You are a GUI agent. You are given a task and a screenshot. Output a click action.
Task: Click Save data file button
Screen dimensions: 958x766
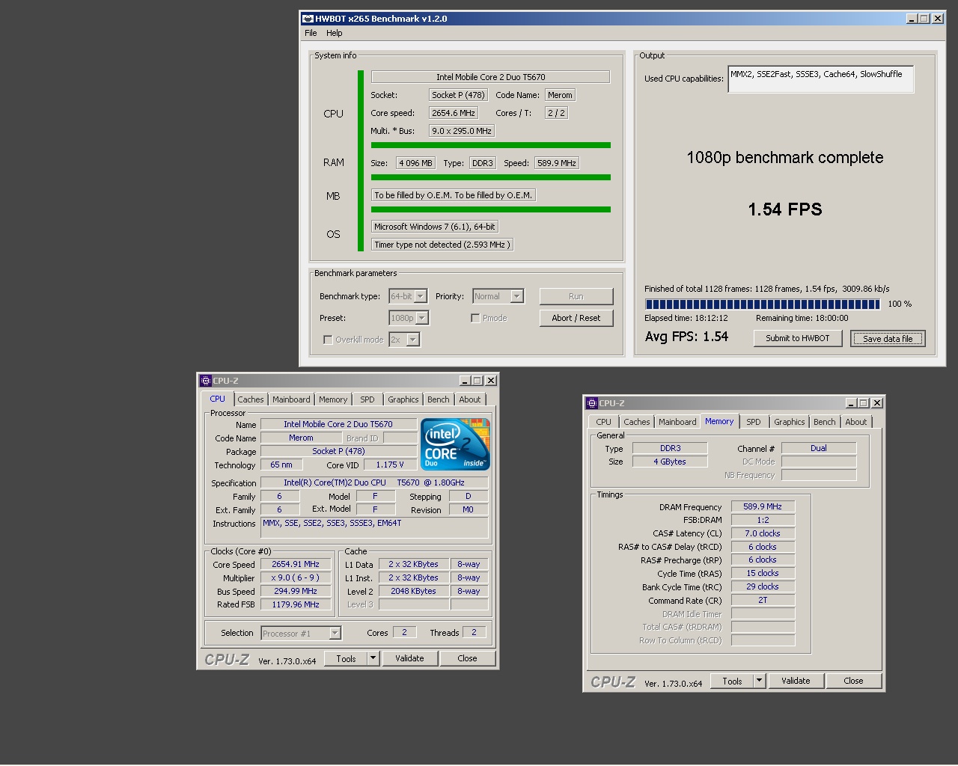click(888, 338)
